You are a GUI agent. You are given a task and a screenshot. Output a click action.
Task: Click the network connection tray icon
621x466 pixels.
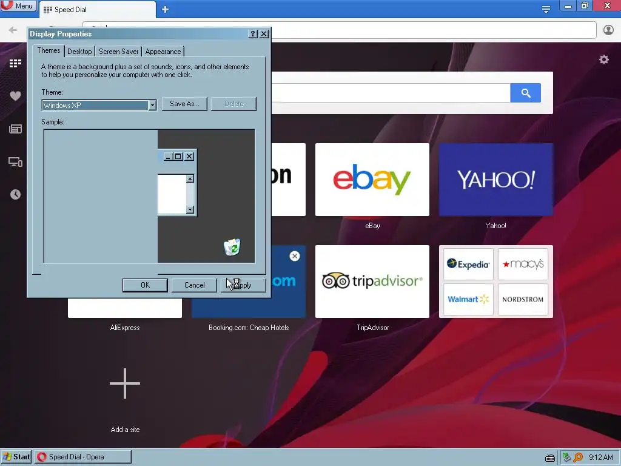(567, 458)
